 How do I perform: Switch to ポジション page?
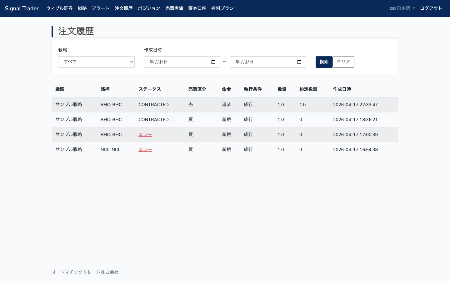(149, 8)
